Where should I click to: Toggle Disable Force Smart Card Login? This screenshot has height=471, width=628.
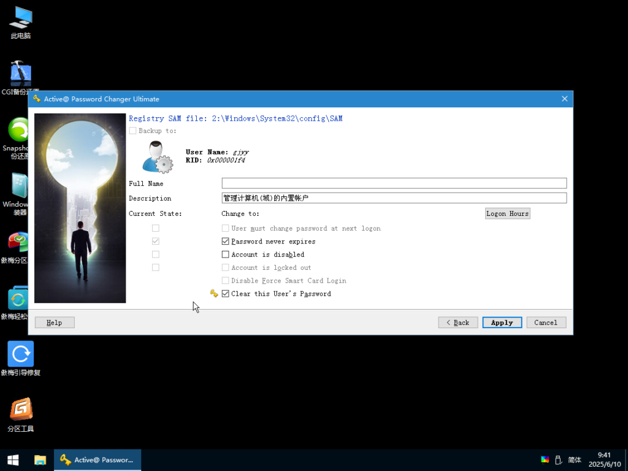pyautogui.click(x=226, y=280)
